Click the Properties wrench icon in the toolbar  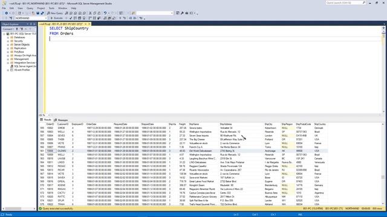point(182,13)
